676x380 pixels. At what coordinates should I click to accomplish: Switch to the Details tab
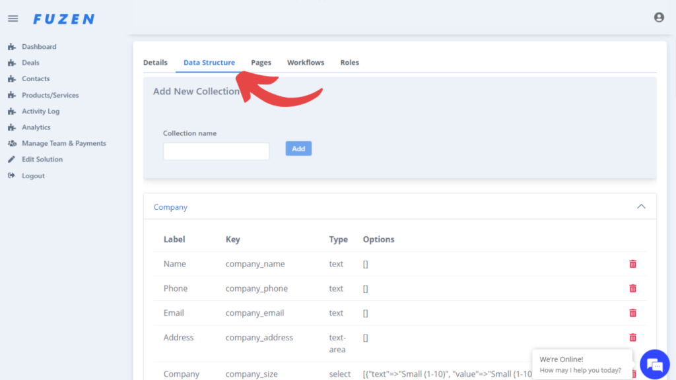[x=155, y=63]
